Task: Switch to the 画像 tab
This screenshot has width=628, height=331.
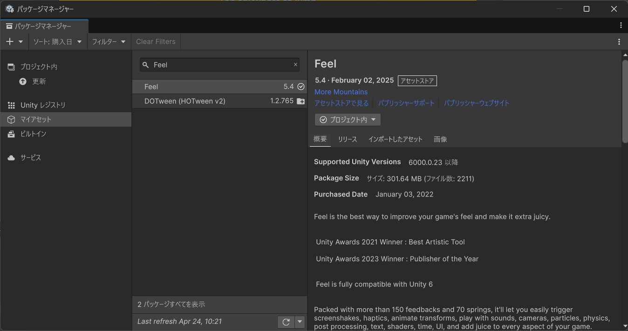Action: 440,139
